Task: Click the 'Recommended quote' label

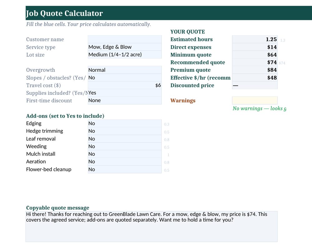Action: [x=197, y=62]
